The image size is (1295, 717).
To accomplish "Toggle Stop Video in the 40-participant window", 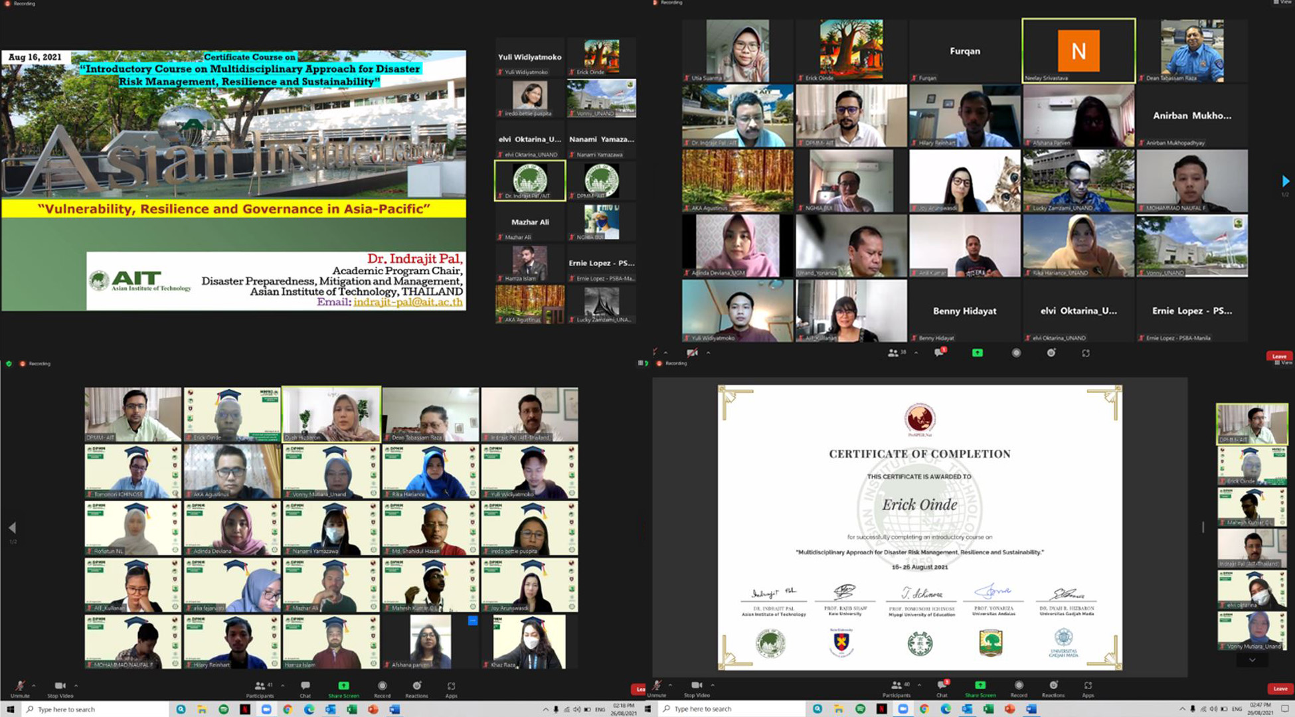I will tap(697, 686).
